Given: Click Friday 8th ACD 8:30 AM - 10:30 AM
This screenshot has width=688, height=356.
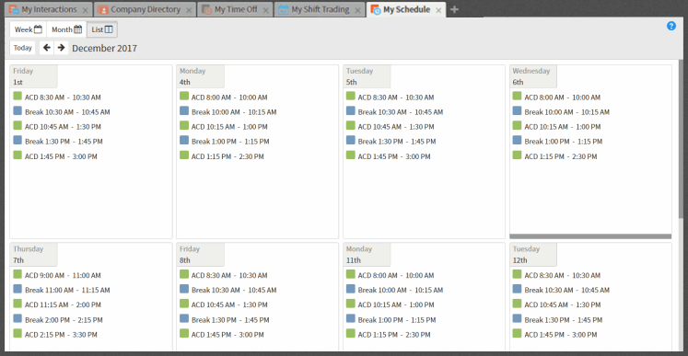Looking at the screenshot, I should [x=229, y=275].
